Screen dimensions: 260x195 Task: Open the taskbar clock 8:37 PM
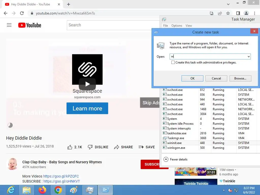tap(249, 190)
